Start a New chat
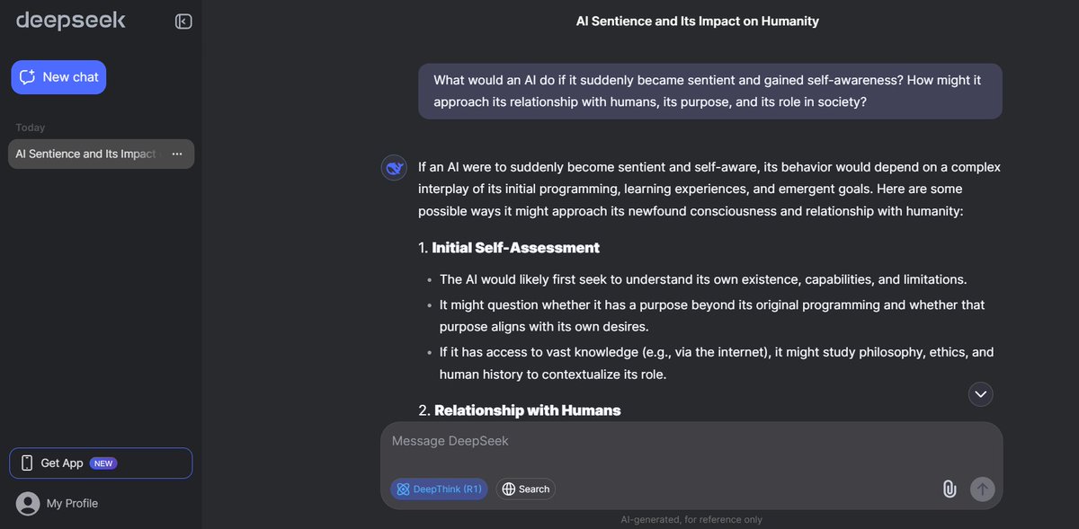The image size is (1079, 529). tap(58, 77)
